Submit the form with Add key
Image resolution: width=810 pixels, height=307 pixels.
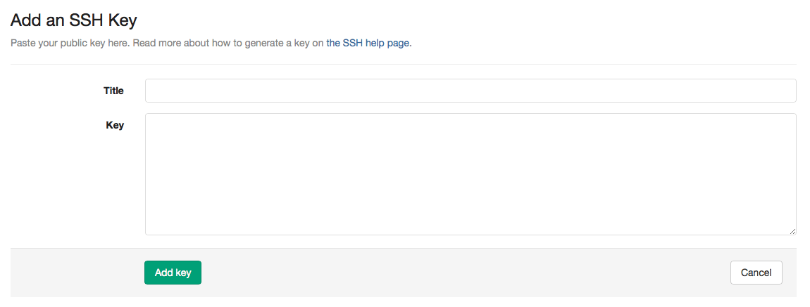pyautogui.click(x=173, y=273)
